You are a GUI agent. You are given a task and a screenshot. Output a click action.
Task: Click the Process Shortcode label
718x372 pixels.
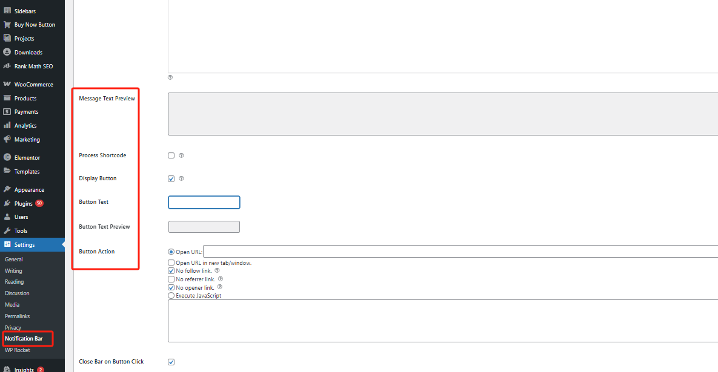pos(102,155)
